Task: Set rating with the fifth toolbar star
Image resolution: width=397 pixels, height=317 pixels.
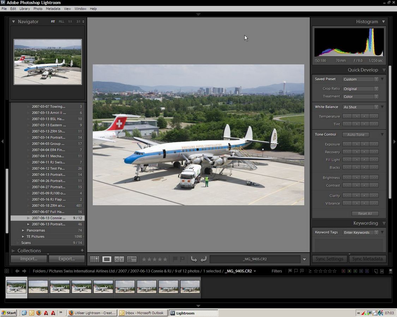Action: point(165,259)
